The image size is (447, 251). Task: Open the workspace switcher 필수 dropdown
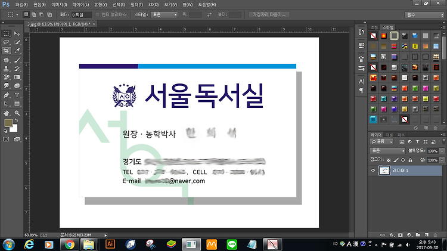424,15
